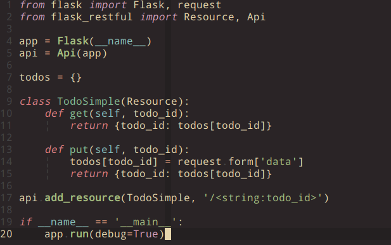Viewport: 391px width, 245px height.
Task: Click 'if' keyword on line 19
Action: point(26,222)
